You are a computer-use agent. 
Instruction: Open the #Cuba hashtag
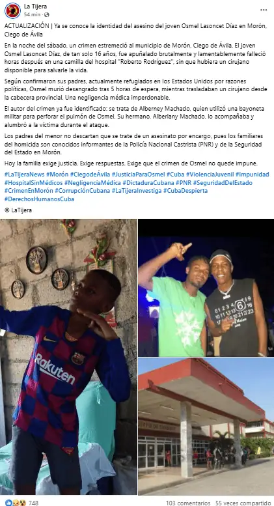(x=175, y=175)
